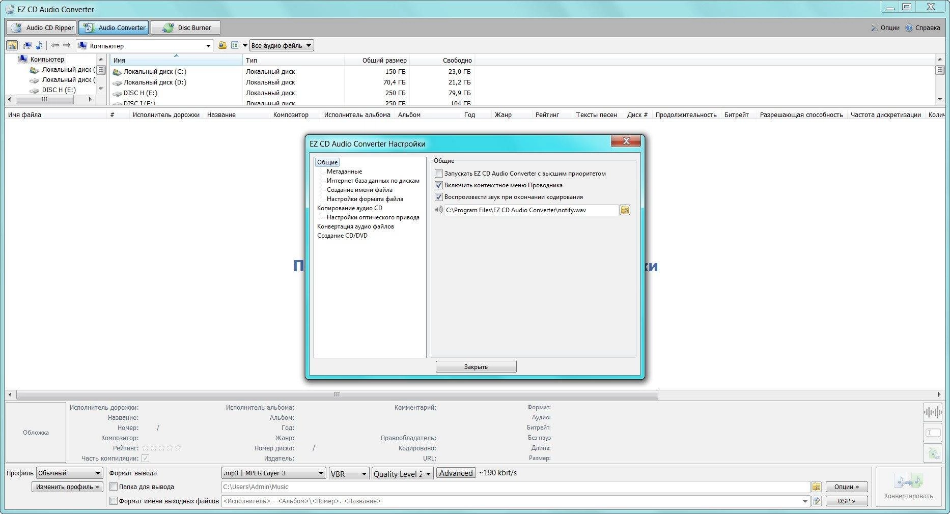
Task: Click the output folder path field
Action: pyautogui.click(x=516, y=487)
